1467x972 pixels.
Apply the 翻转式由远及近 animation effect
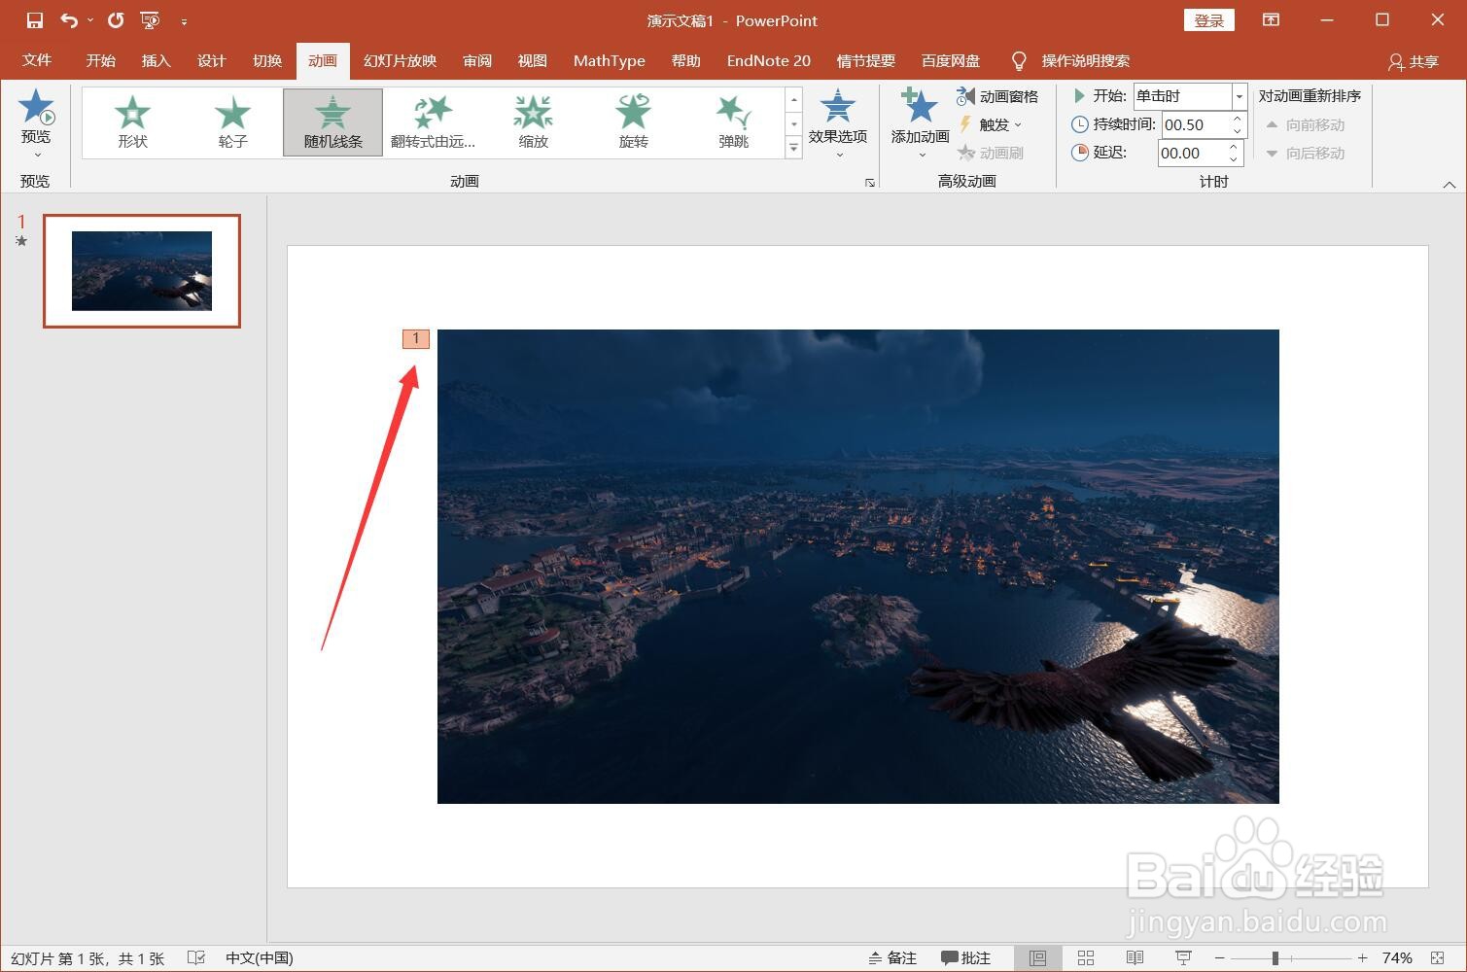(434, 121)
